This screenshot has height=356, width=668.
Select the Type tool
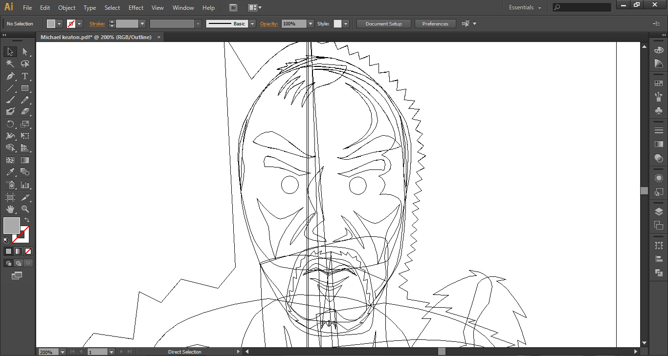coord(25,76)
